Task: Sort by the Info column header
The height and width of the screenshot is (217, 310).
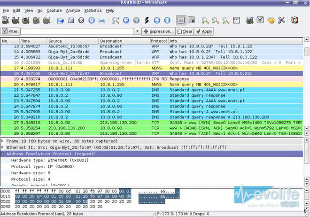Action: 235,41
